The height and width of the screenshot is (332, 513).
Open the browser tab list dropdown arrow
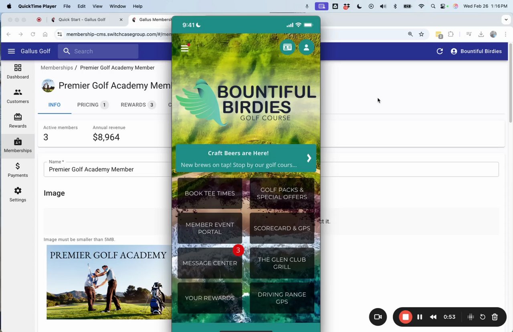506,20
